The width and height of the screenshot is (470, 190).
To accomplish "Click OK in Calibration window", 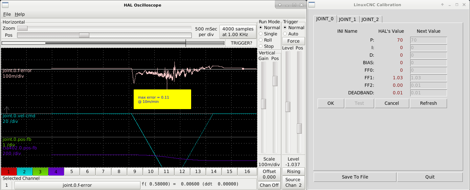I will pos(331,103).
